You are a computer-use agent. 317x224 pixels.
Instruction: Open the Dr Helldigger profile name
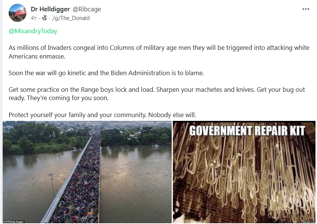(x=50, y=9)
